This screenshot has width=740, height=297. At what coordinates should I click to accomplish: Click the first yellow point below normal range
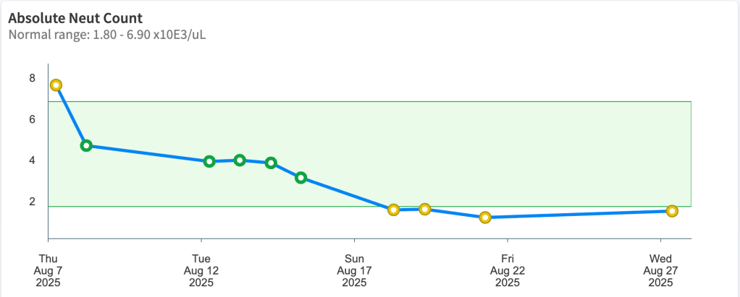point(393,210)
